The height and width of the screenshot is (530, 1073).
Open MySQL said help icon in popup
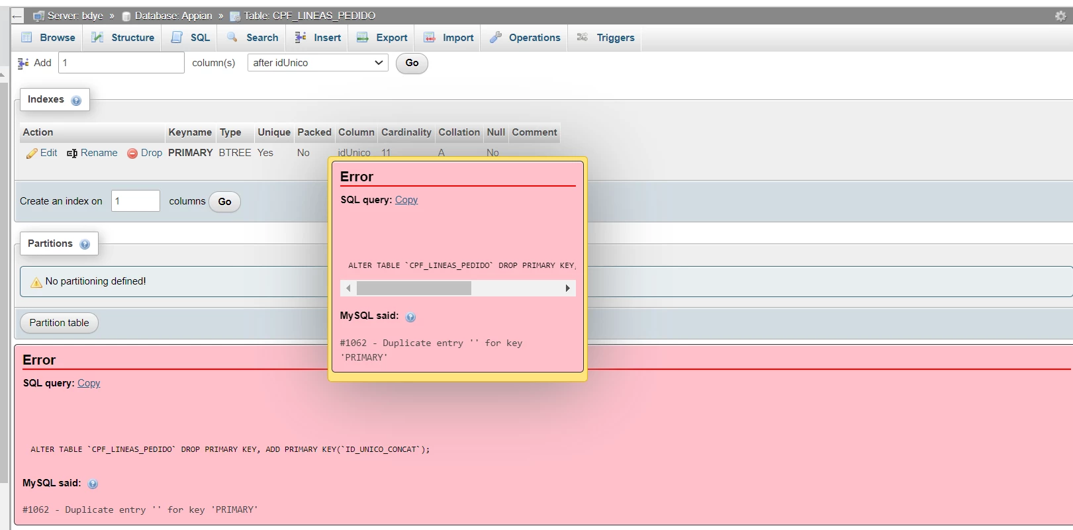click(410, 317)
